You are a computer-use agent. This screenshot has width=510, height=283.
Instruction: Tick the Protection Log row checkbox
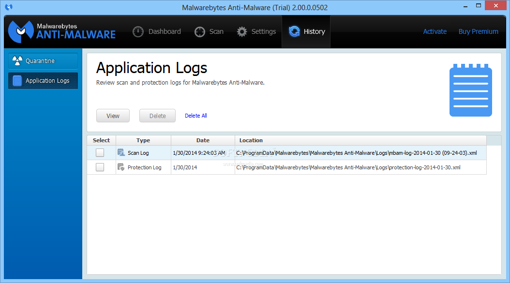(100, 167)
